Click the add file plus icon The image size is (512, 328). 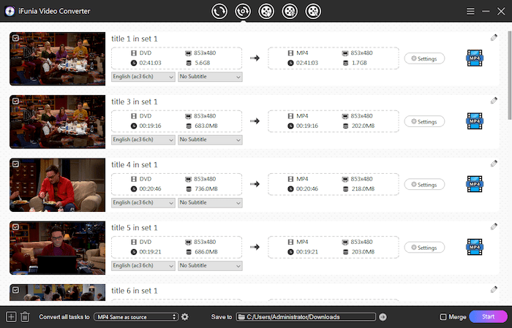(11, 316)
